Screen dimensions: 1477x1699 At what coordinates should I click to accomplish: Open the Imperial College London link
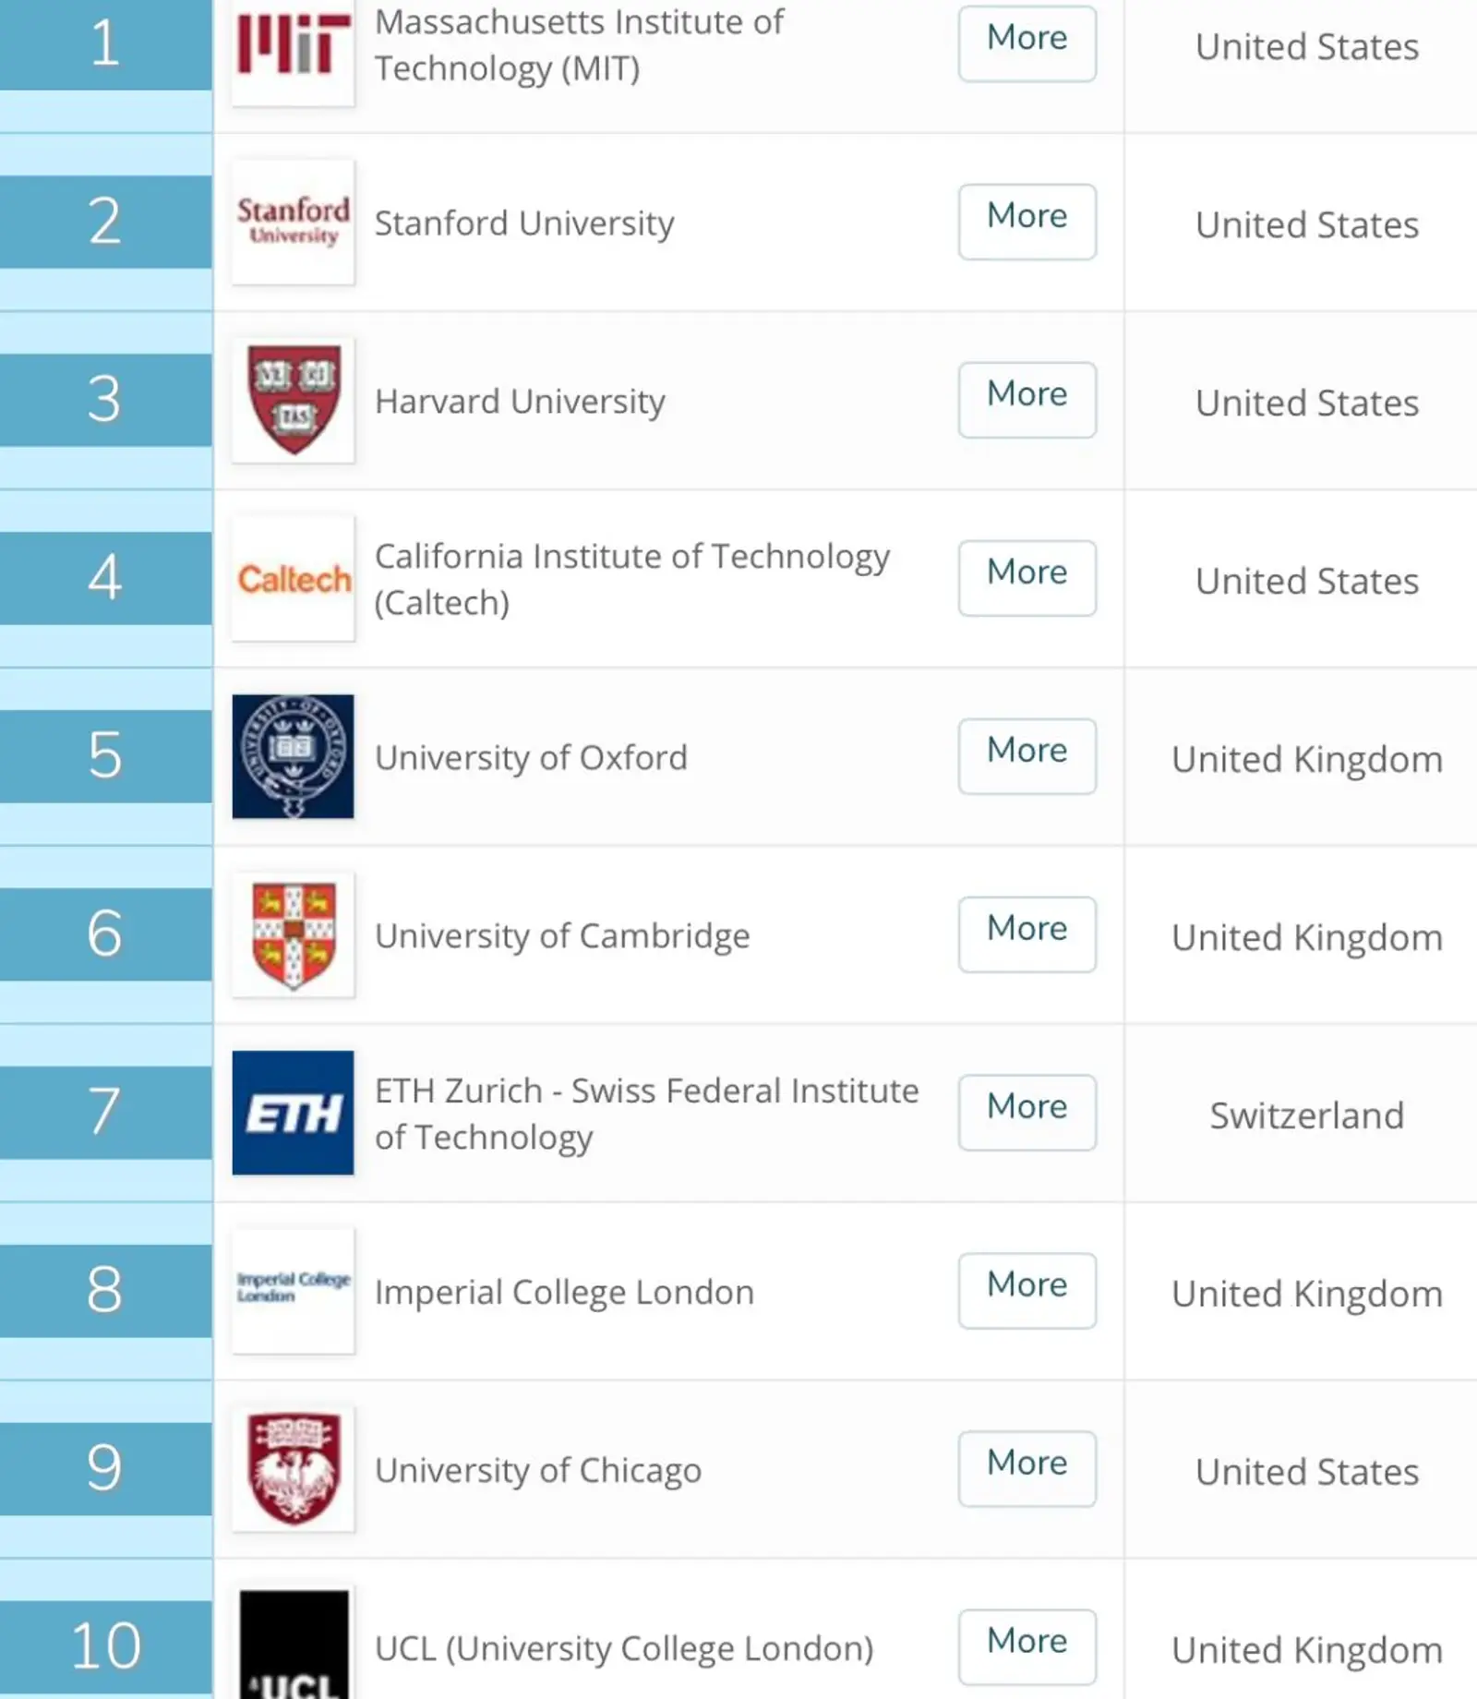pyautogui.click(x=564, y=1292)
